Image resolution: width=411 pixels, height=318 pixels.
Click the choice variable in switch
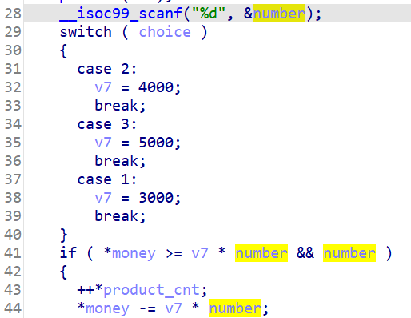(x=165, y=32)
